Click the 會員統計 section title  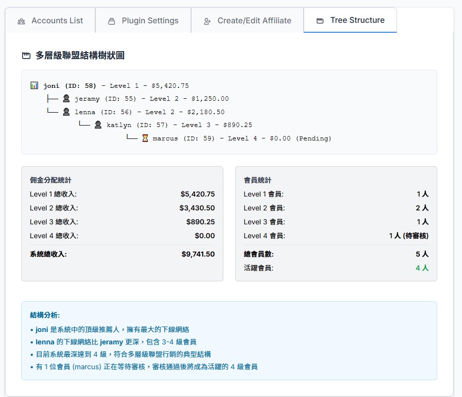click(x=258, y=180)
